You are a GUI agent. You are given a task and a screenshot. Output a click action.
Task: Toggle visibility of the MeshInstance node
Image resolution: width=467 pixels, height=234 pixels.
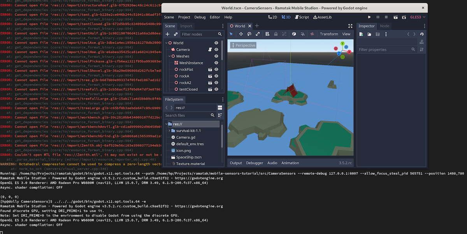click(x=216, y=63)
